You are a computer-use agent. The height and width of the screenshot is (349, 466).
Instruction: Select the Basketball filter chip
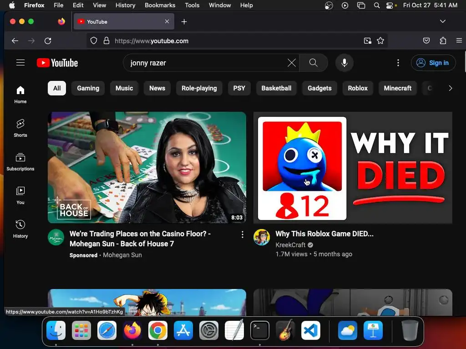point(276,88)
